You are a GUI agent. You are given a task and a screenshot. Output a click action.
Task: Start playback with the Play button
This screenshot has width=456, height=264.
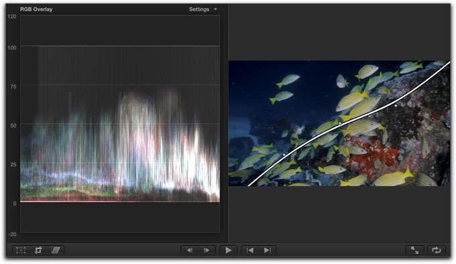coord(228,250)
